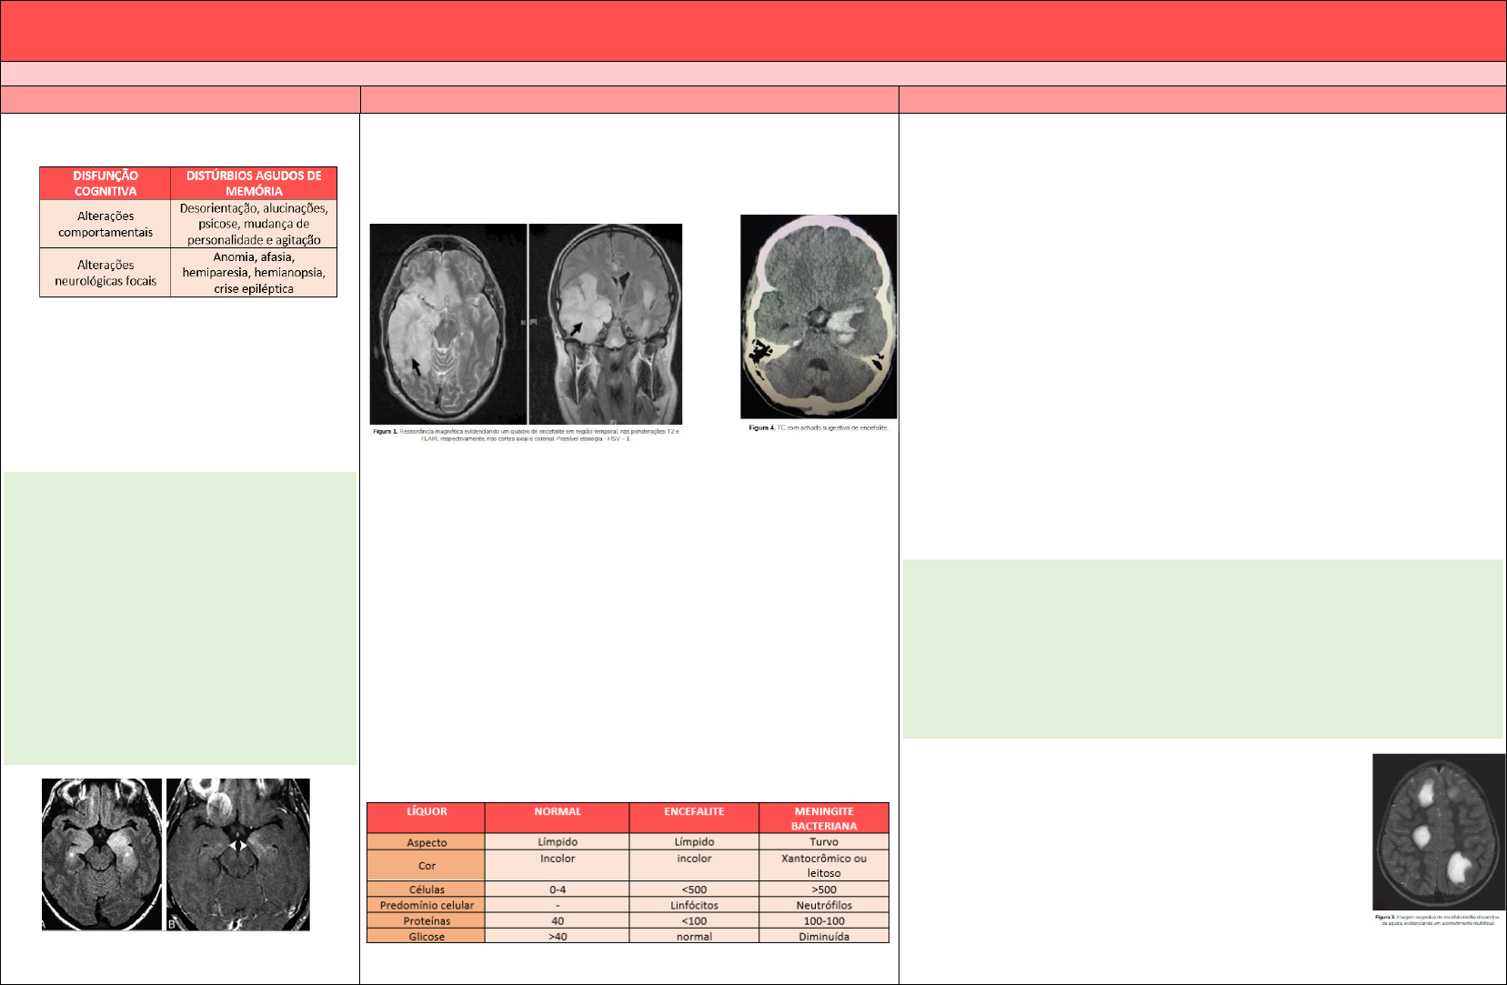Click the coronal FLAIR MRI image in Figura 1
Screen dimensions: 1507x985
coord(606,324)
